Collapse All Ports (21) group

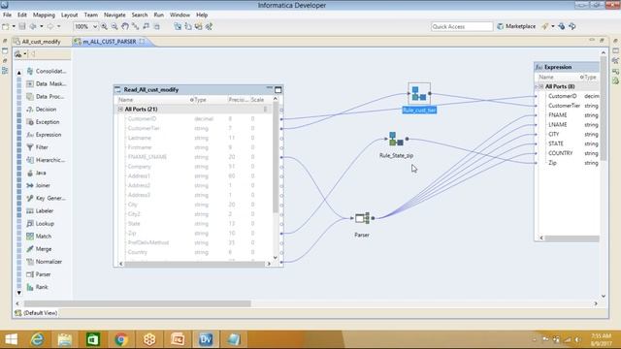tap(120, 109)
